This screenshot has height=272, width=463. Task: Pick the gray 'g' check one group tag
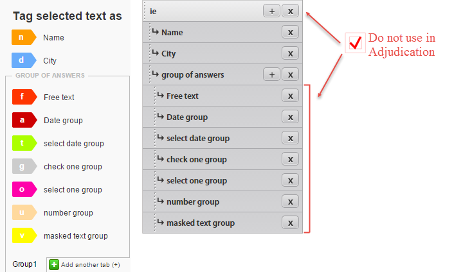point(24,167)
